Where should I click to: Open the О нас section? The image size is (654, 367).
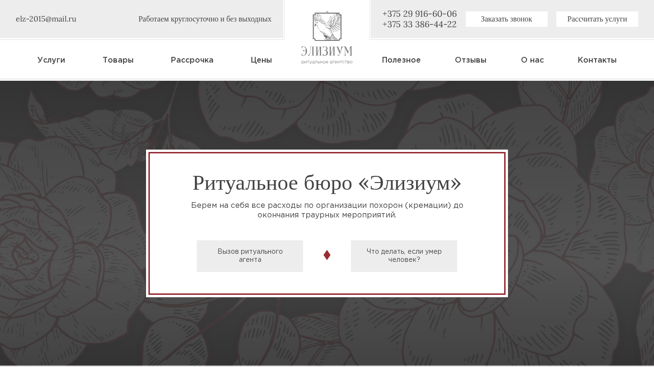click(532, 60)
